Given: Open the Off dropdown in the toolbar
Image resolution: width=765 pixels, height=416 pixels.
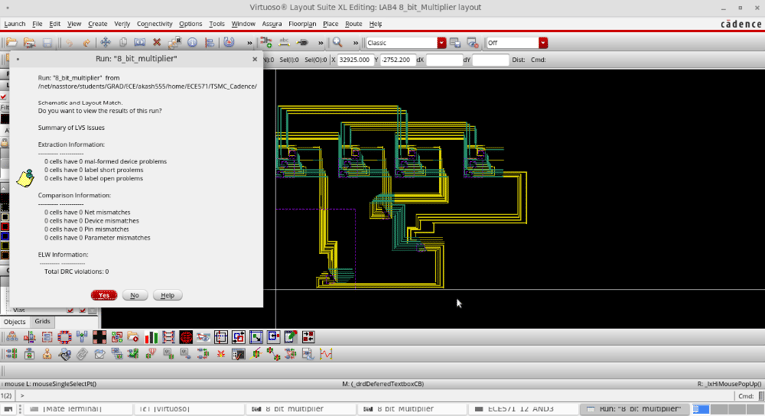Looking at the screenshot, I should (543, 43).
